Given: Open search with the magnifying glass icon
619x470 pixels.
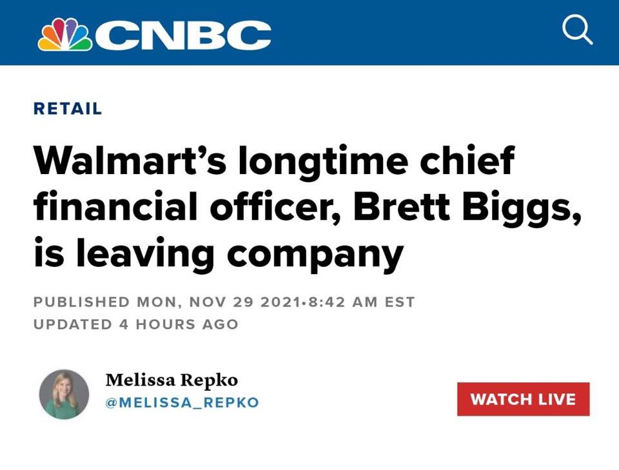Looking at the screenshot, I should [577, 30].
